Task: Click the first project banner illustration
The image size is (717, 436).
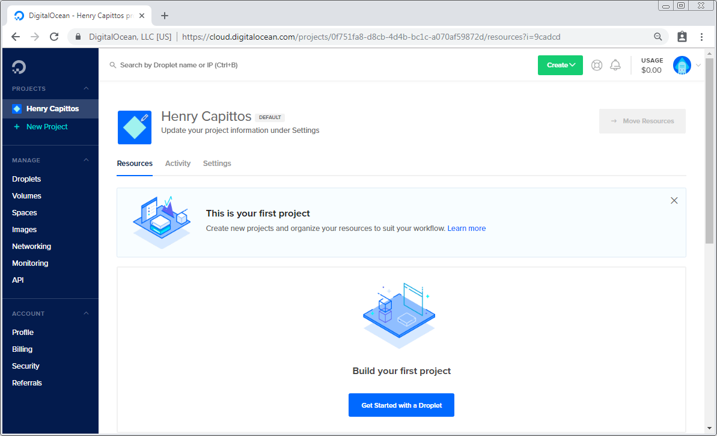Action: pos(162,223)
